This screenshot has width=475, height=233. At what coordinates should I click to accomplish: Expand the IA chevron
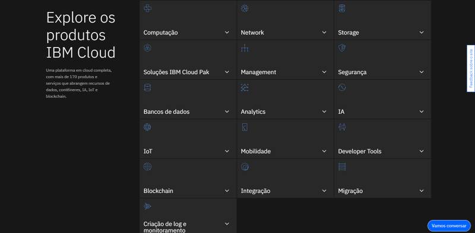coord(422,111)
